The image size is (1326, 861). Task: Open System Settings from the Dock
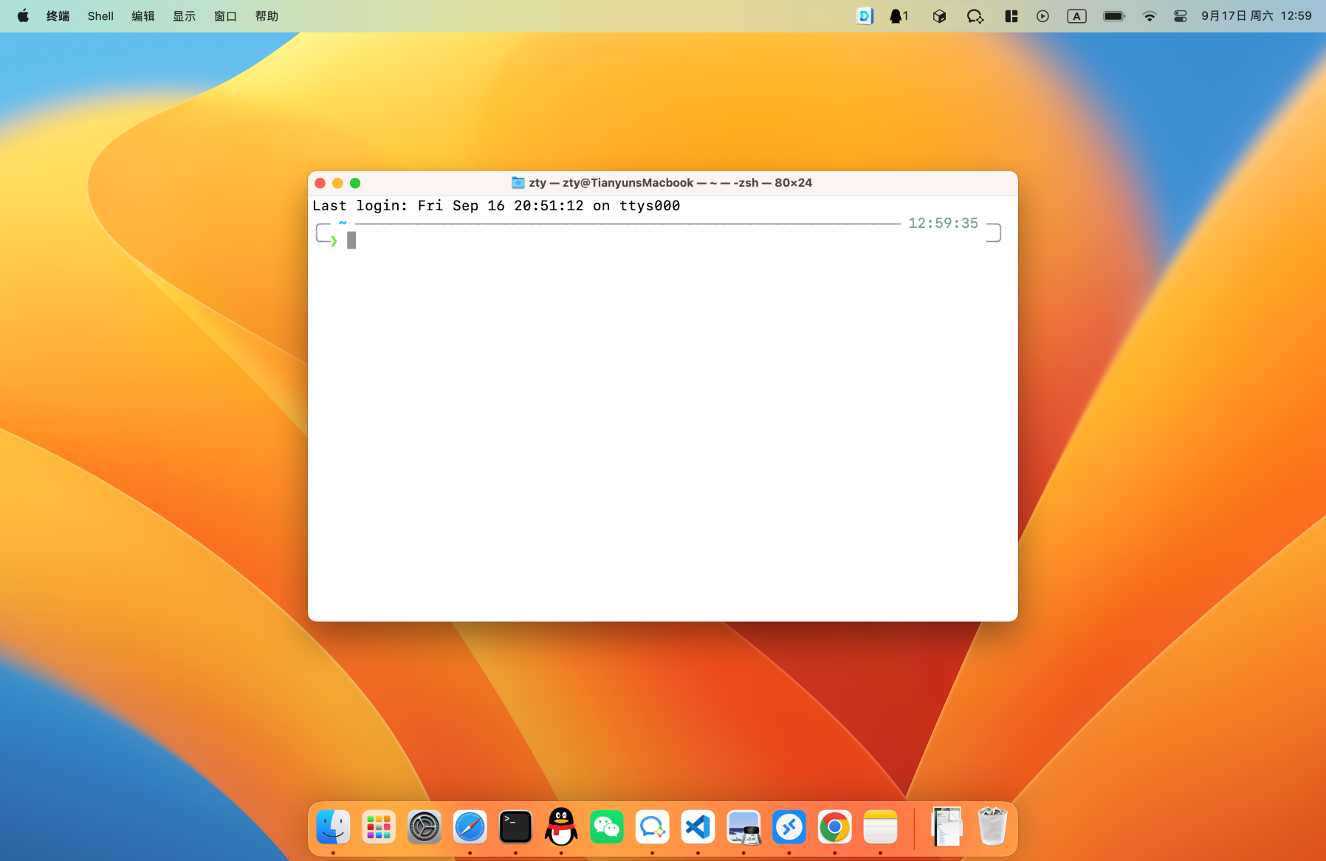(425, 827)
